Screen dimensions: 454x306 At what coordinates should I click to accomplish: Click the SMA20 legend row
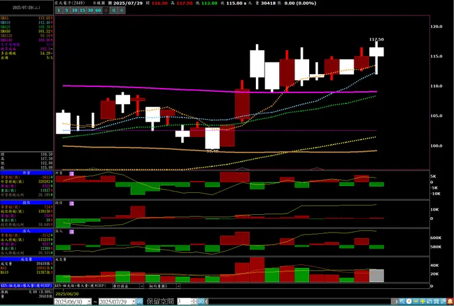point(26,27)
